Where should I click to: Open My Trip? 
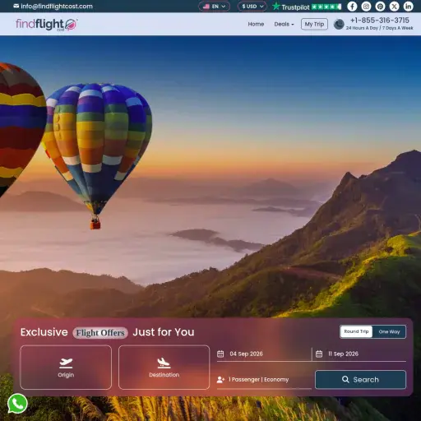[314, 24]
